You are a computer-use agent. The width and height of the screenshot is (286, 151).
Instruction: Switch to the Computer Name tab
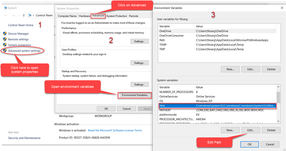click(x=67, y=16)
